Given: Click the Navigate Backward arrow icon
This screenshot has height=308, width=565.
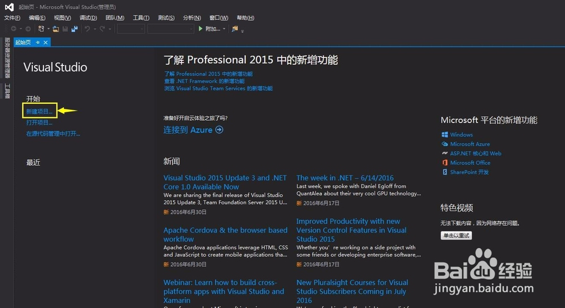Looking at the screenshot, I should pyautogui.click(x=14, y=29).
